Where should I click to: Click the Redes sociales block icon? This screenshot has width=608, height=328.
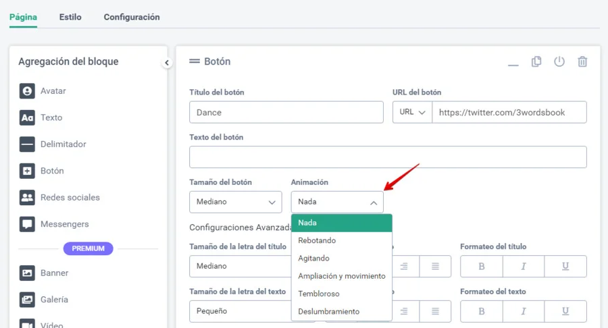[x=27, y=198]
